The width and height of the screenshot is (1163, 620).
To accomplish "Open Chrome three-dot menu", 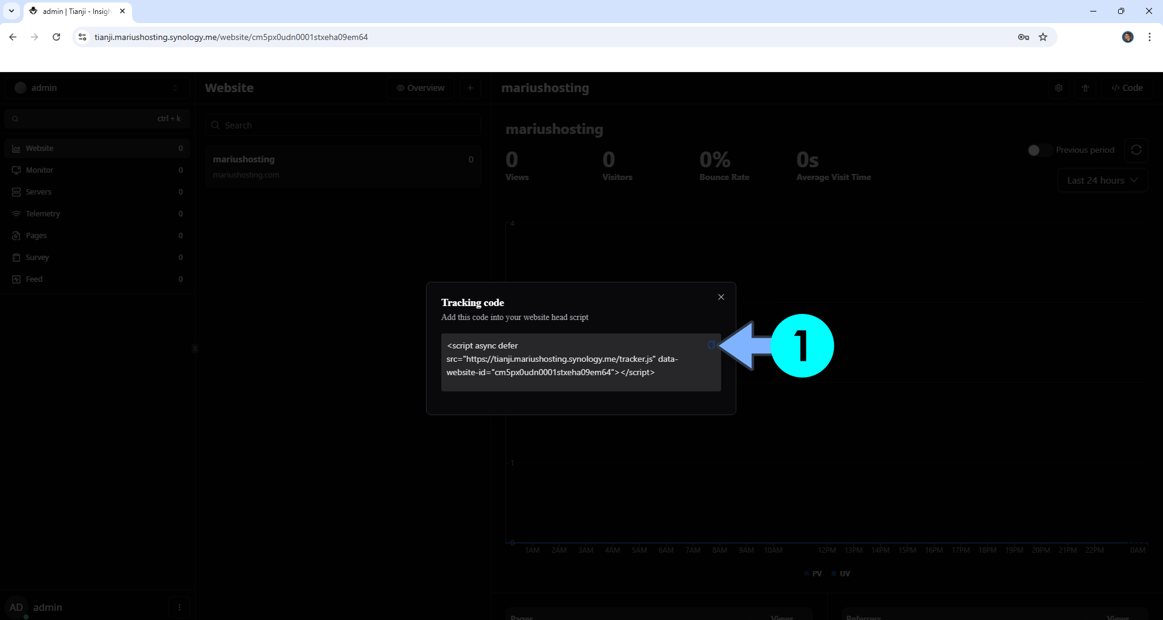I will click(x=1150, y=37).
